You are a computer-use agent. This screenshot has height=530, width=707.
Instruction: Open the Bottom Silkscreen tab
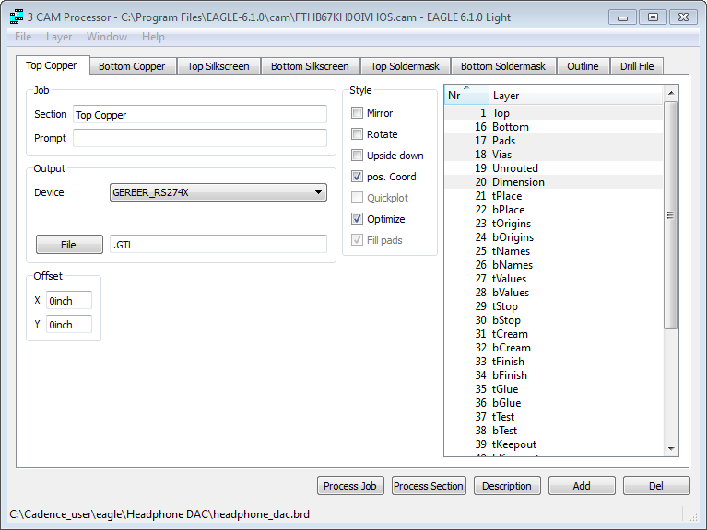point(310,66)
